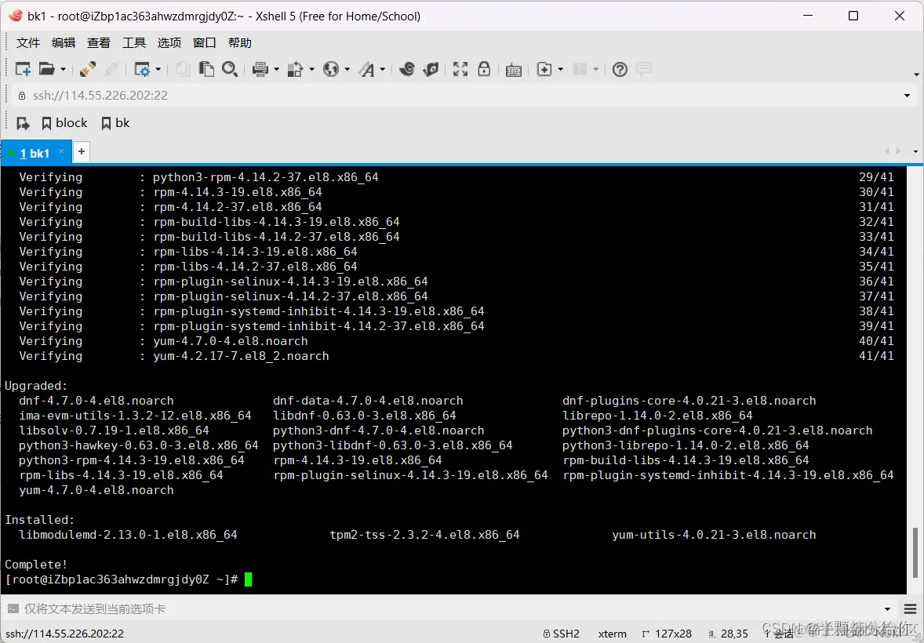Click the Help question mark icon

[x=620, y=70]
